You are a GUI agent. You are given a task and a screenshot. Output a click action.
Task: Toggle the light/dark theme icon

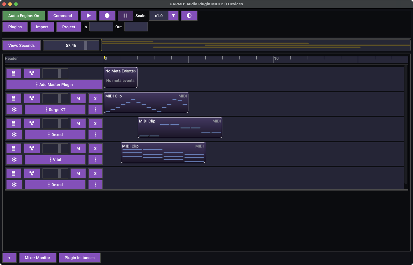pyautogui.click(x=189, y=16)
